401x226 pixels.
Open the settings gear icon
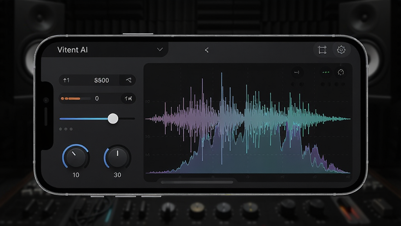[x=341, y=50]
